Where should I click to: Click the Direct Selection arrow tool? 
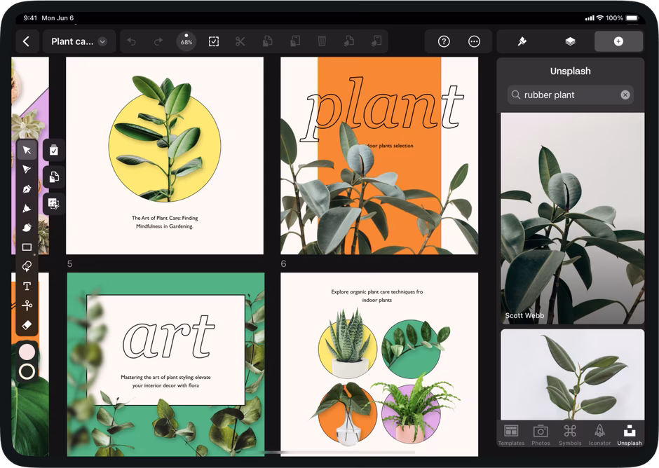pyautogui.click(x=27, y=170)
